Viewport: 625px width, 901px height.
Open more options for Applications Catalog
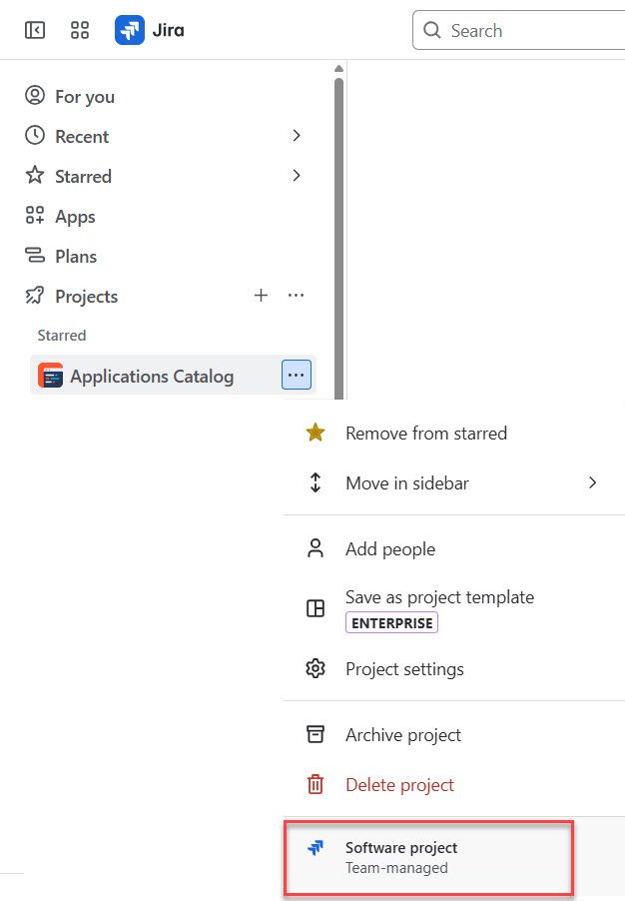tap(296, 375)
